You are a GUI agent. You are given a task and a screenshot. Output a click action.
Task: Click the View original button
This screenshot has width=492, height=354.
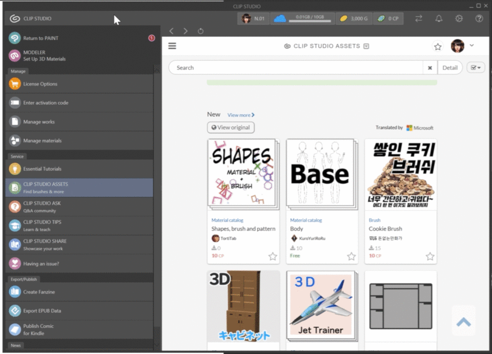(x=231, y=127)
